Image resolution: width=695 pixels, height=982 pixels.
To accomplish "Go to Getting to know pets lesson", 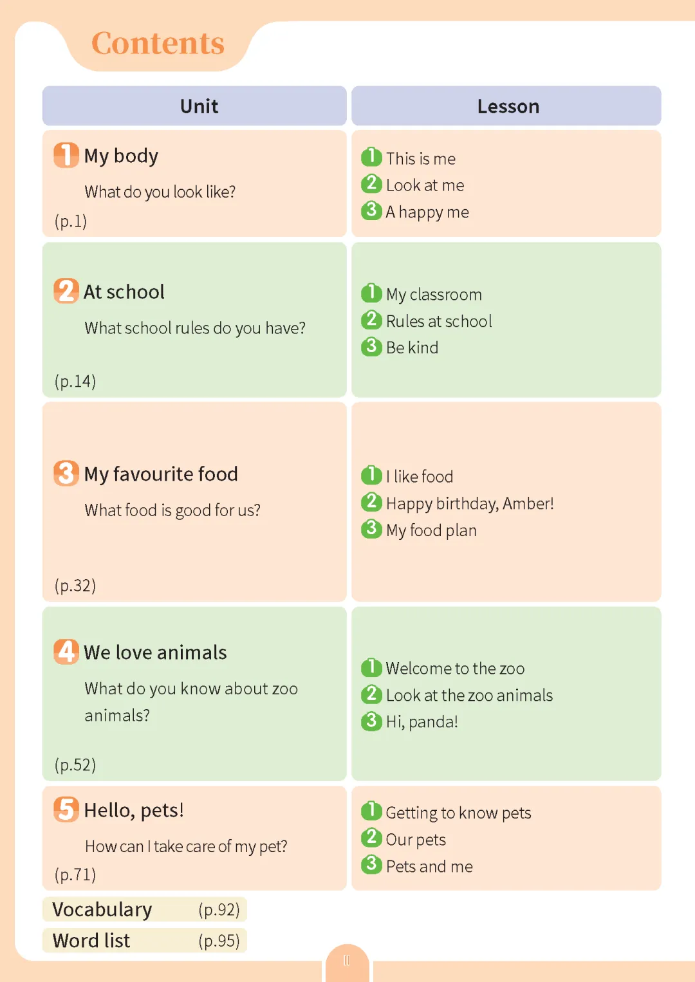I will (458, 813).
